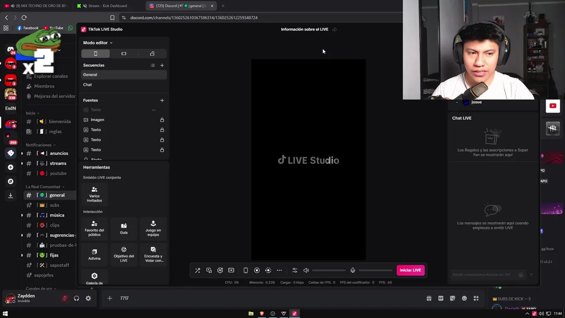Open Información sobre el LIVE
Screen dimensions: 565x318
305,30
